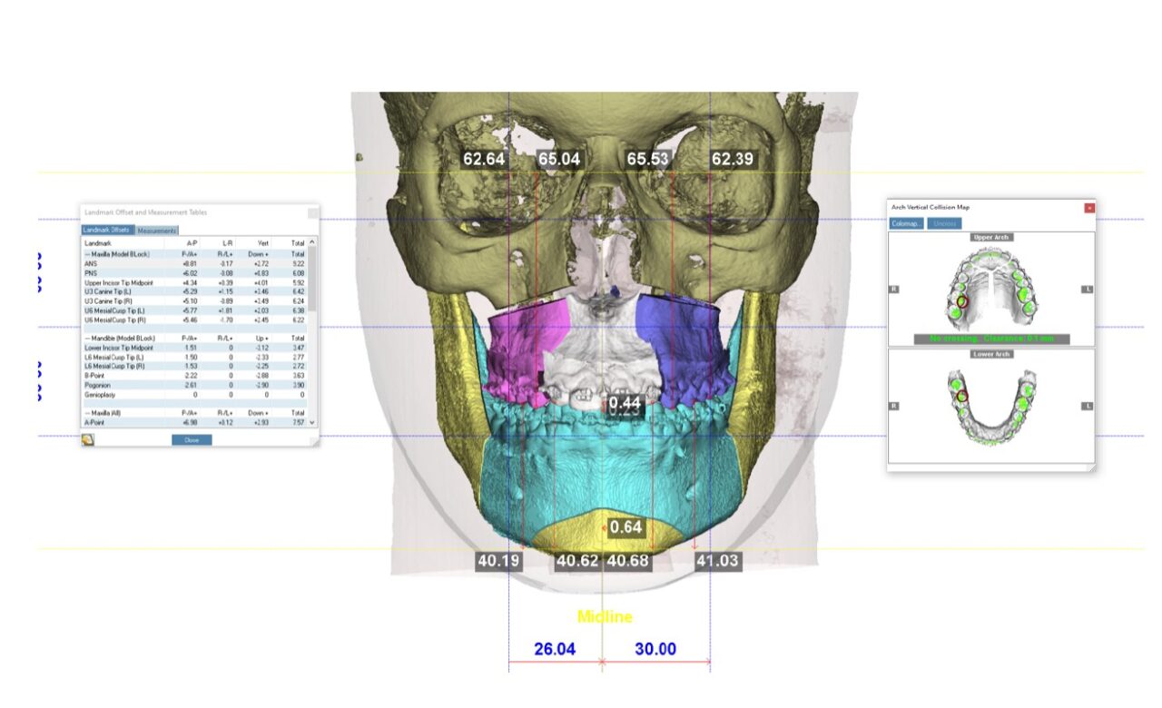Image resolution: width=1162 pixels, height=708 pixels.
Task: Switch to the Measurements tab
Action: 157,231
